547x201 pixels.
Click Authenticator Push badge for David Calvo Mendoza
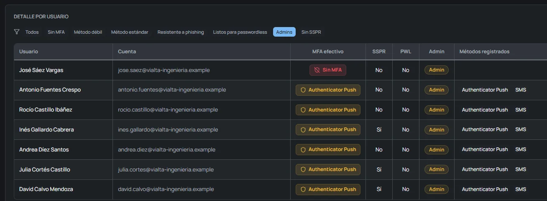tap(328, 189)
